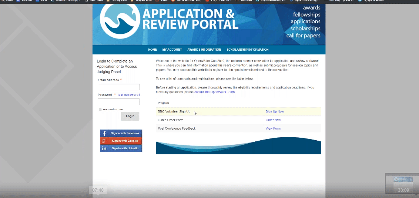This screenshot has height=198, width=419.
Task: Click 'Sign Up Now' for BBQ Volunteer
Action: [x=275, y=111]
